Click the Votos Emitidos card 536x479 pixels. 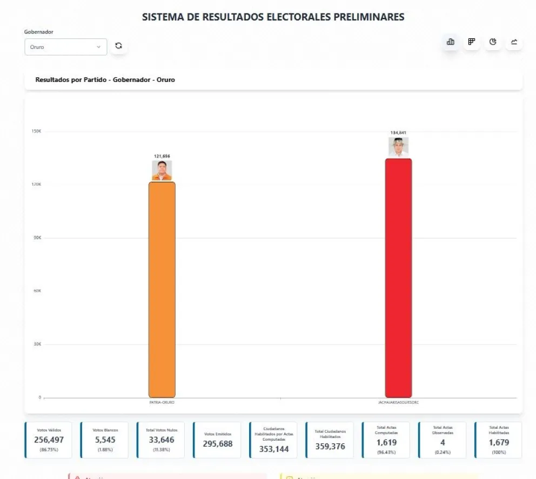tap(217, 440)
